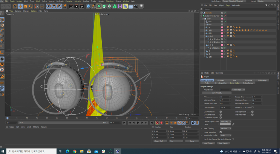280x154 pixels.
Task: Open Tags menu in Object Manager
Action: pyautogui.click(x=228, y=5)
